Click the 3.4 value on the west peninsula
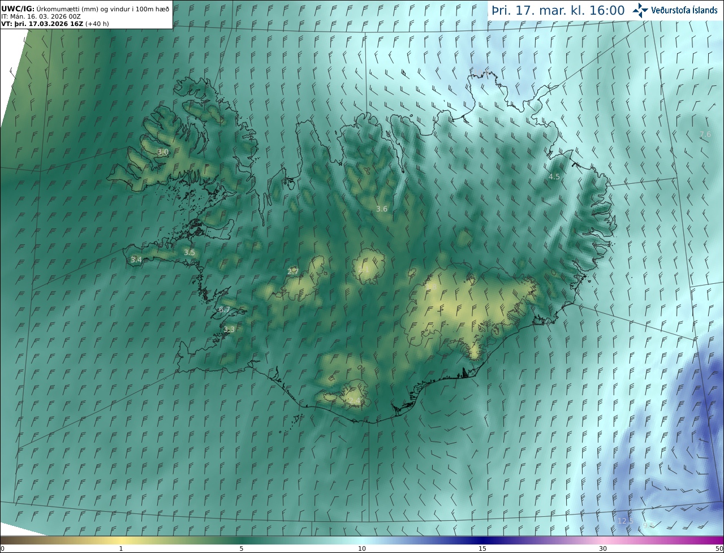The width and height of the screenshot is (724, 553). 136,260
